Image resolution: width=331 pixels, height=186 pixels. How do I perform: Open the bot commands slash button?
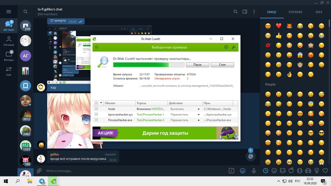[231, 171]
